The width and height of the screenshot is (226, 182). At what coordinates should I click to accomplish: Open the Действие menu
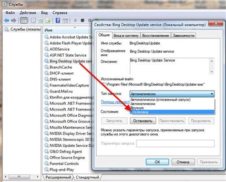(x=28, y=13)
